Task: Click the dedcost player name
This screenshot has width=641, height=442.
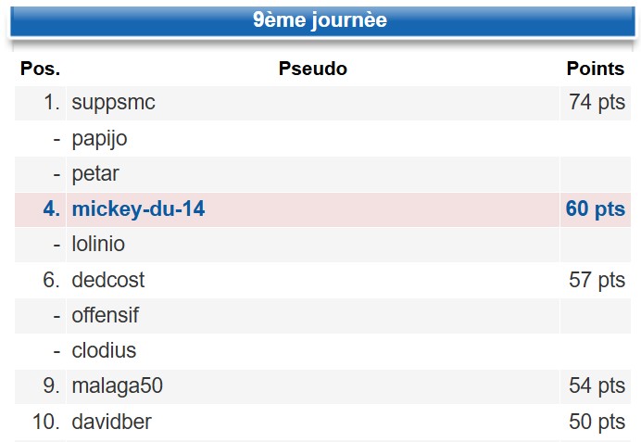Action: [108, 280]
